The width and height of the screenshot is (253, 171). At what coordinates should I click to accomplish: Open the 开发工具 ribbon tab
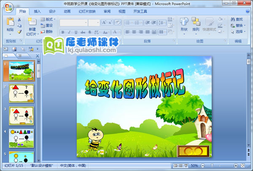(140, 11)
